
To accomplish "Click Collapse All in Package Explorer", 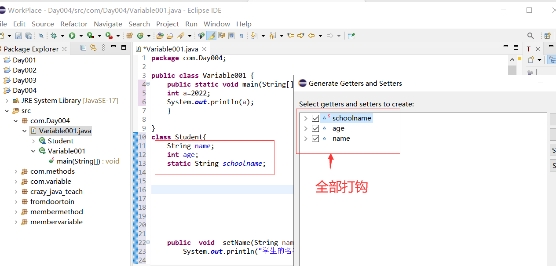I will [x=83, y=49].
